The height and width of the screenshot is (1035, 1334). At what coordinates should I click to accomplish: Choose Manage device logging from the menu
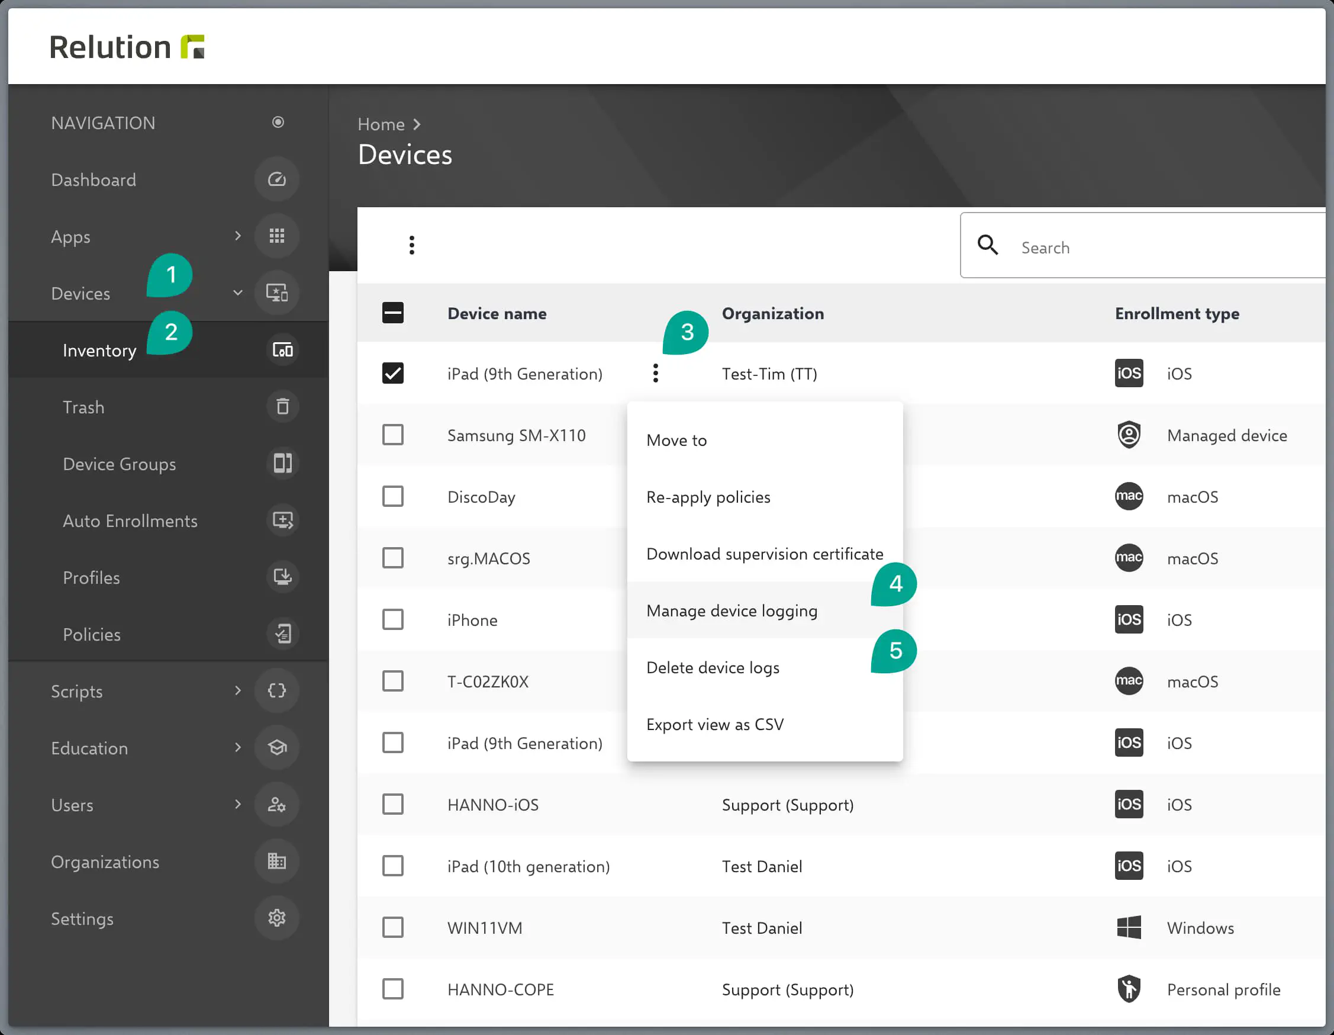tap(732, 610)
